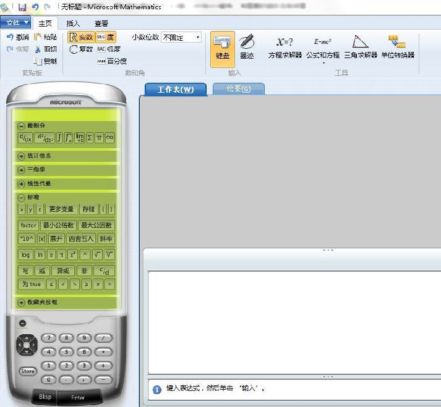Expand the 收藏夹按钮 favorites section

coord(22,303)
